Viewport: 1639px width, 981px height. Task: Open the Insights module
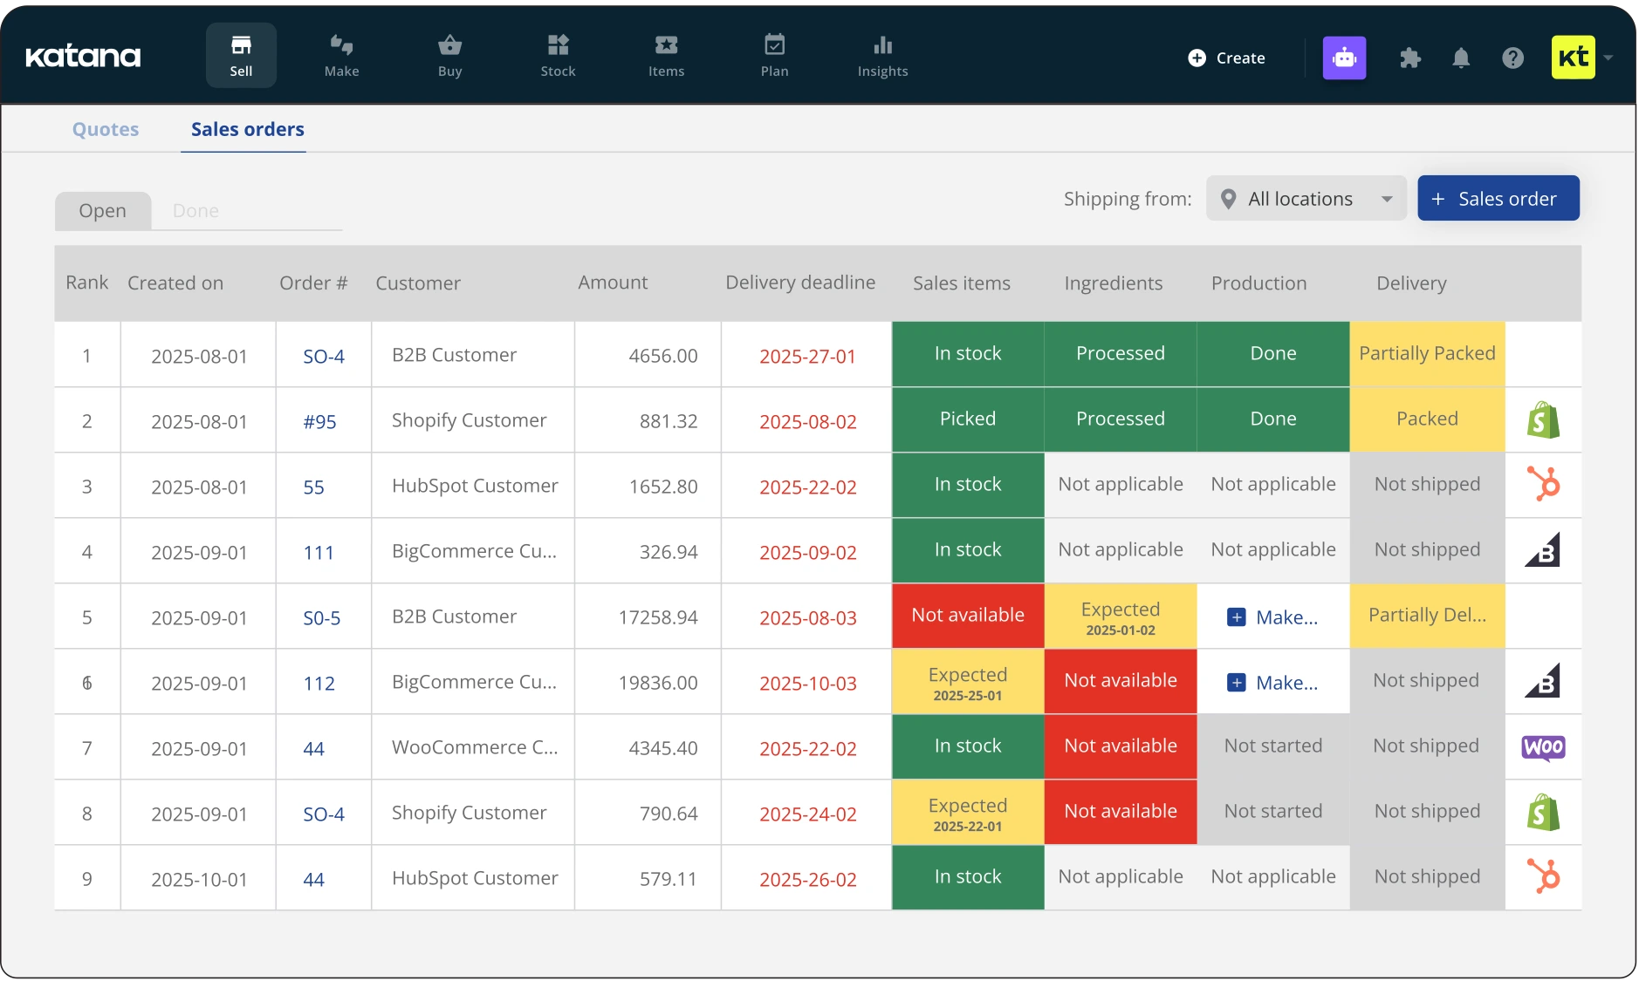coord(881,55)
